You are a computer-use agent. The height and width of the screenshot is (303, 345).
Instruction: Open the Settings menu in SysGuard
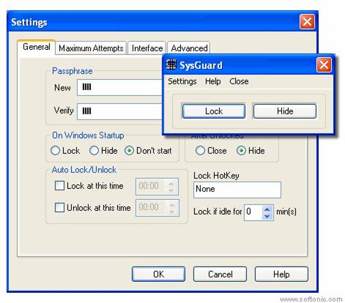[x=182, y=81]
